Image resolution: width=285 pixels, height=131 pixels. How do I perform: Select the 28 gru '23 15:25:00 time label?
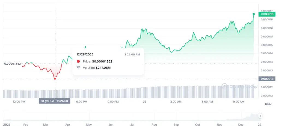point(55,101)
